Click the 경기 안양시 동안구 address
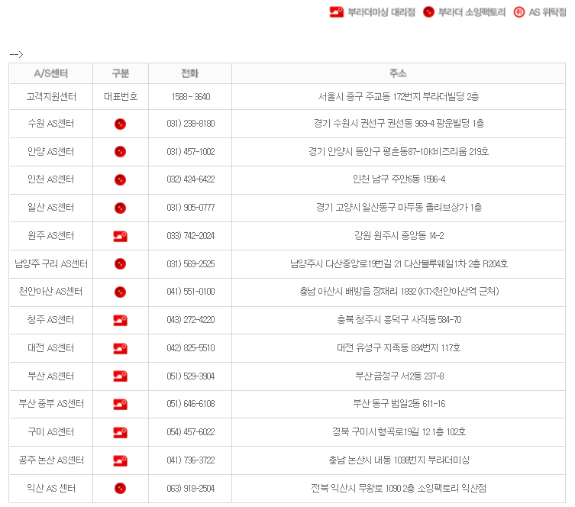The width and height of the screenshot is (575, 507). (x=399, y=151)
